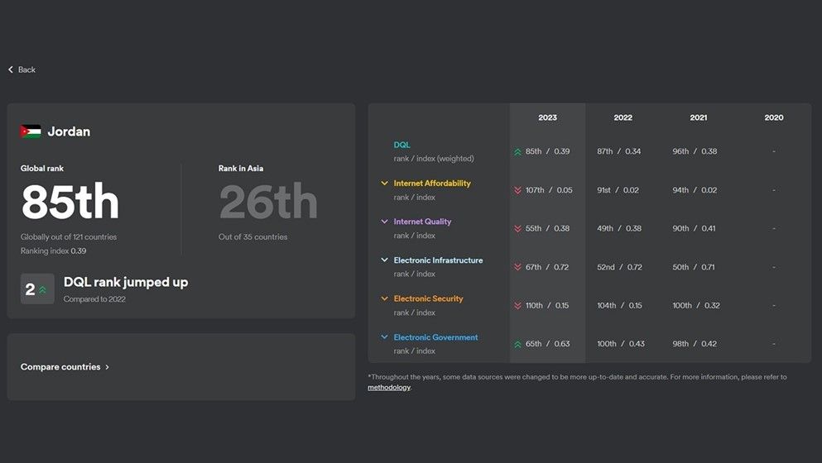This screenshot has width=822, height=463.
Task: Open Compare countries
Action: coord(65,367)
